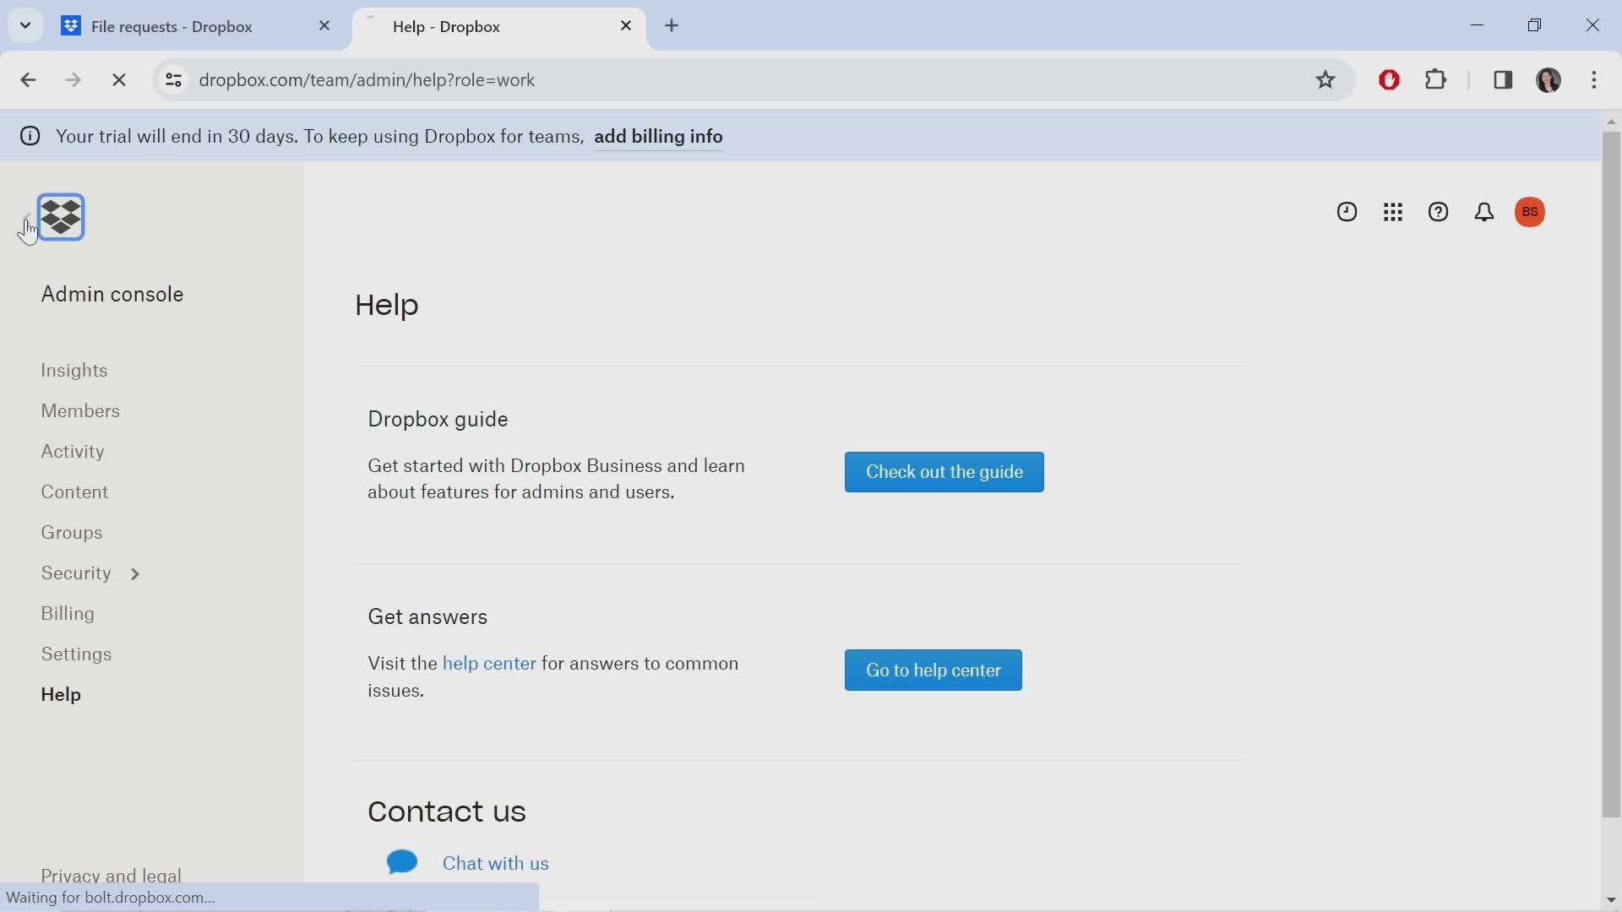Select the Help tab
Screen dimensions: 1622x912
(60, 695)
